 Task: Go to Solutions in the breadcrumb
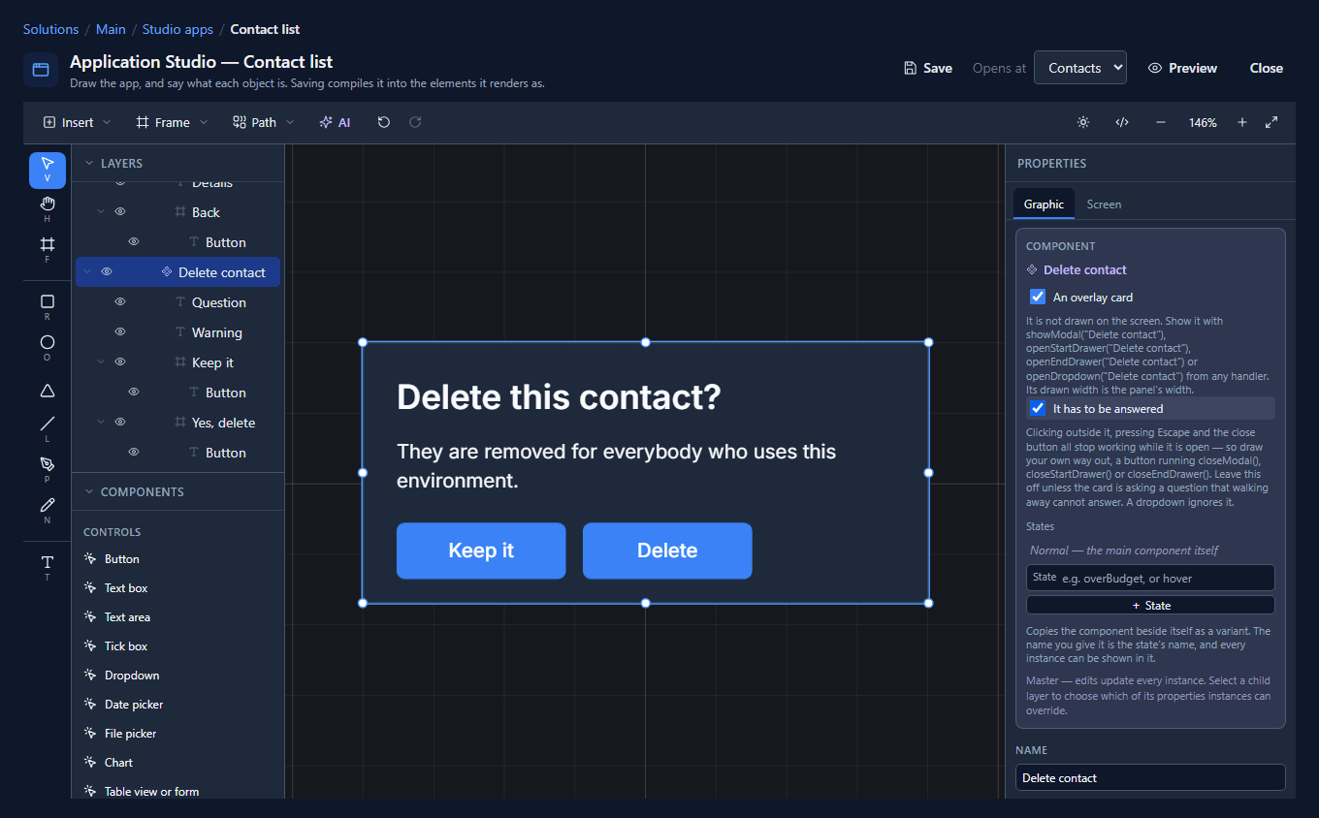(50, 29)
